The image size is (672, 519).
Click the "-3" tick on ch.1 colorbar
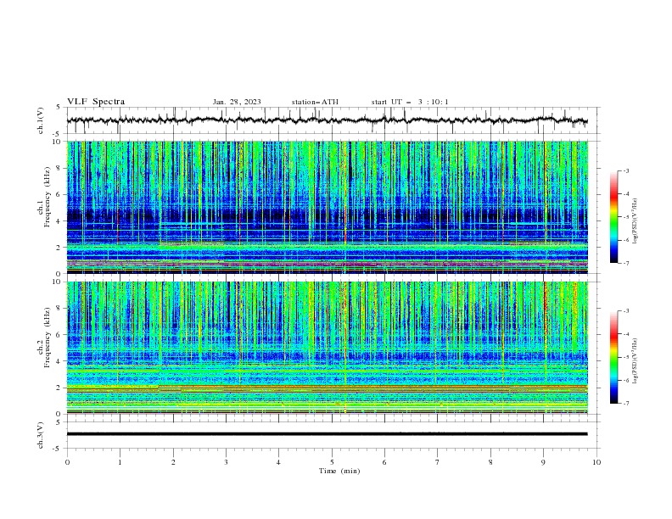[625, 170]
